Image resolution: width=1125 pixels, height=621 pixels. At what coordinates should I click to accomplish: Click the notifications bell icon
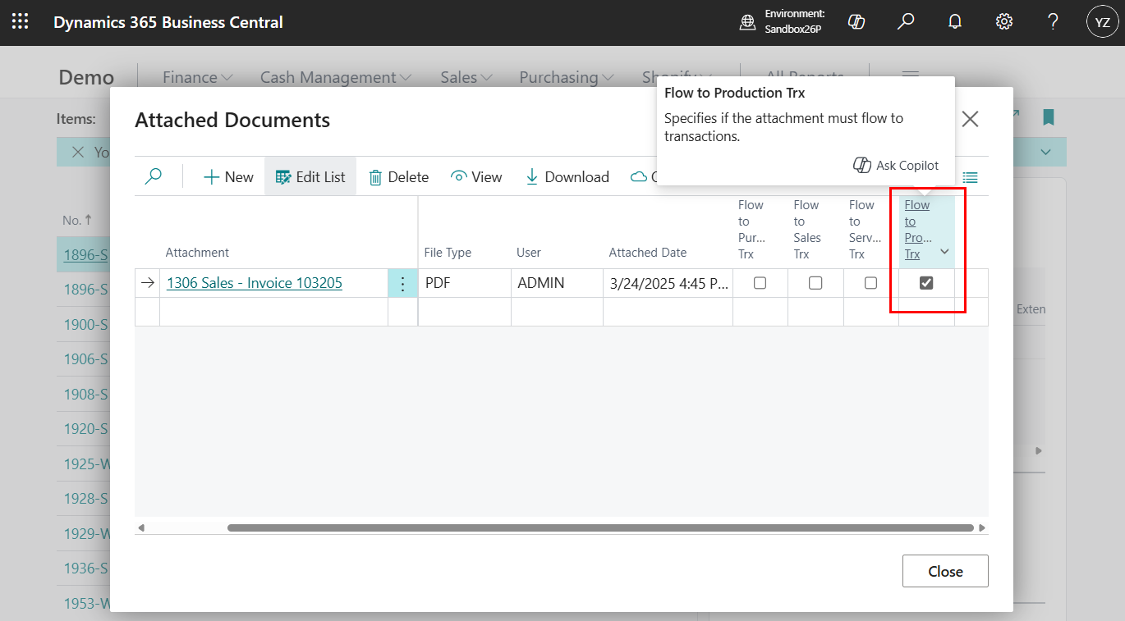(954, 21)
